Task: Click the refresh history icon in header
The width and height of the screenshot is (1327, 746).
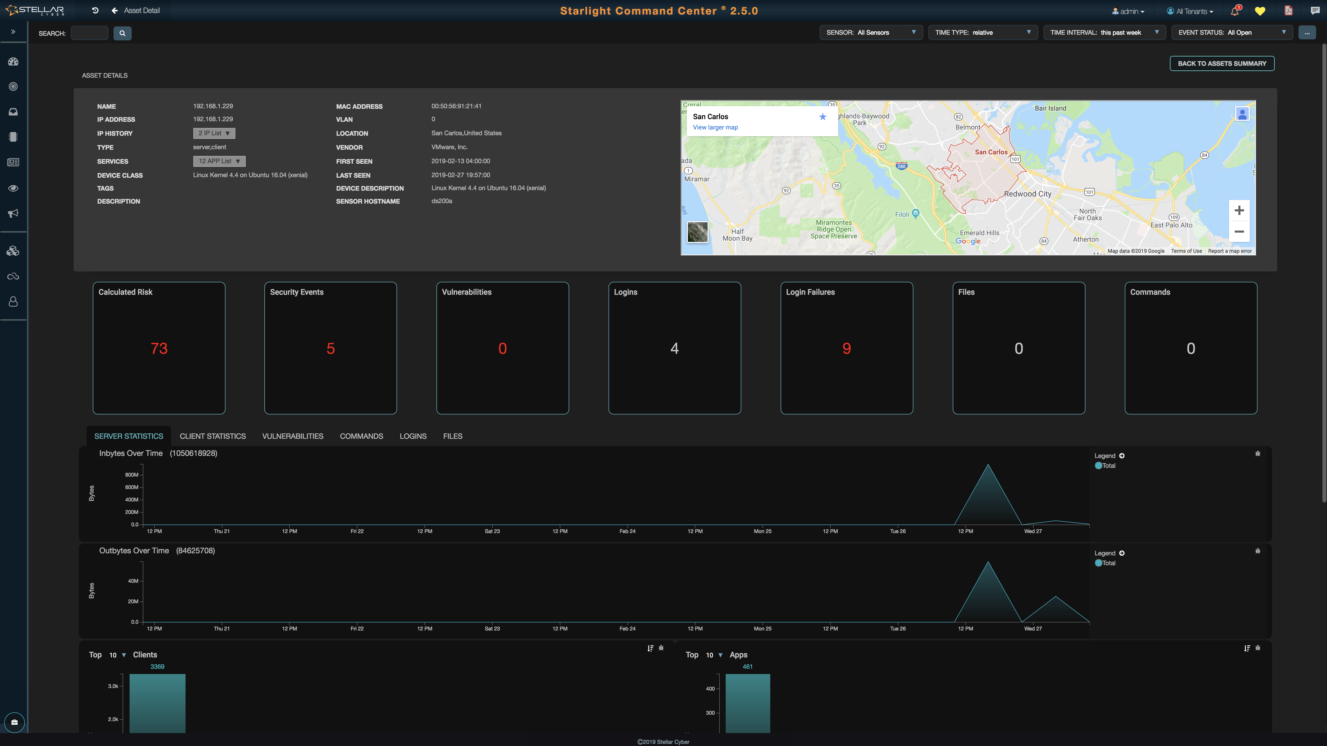Action: point(95,10)
